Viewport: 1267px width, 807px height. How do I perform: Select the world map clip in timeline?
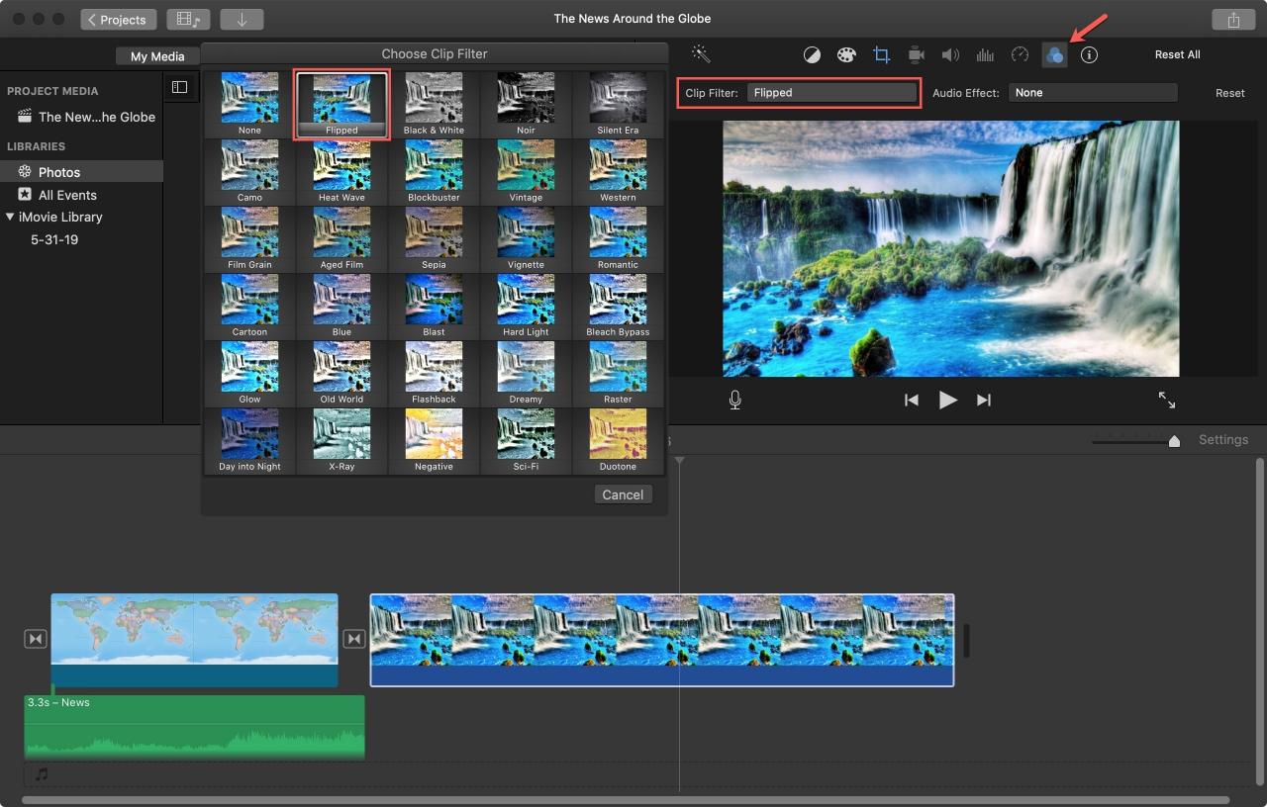point(194,640)
